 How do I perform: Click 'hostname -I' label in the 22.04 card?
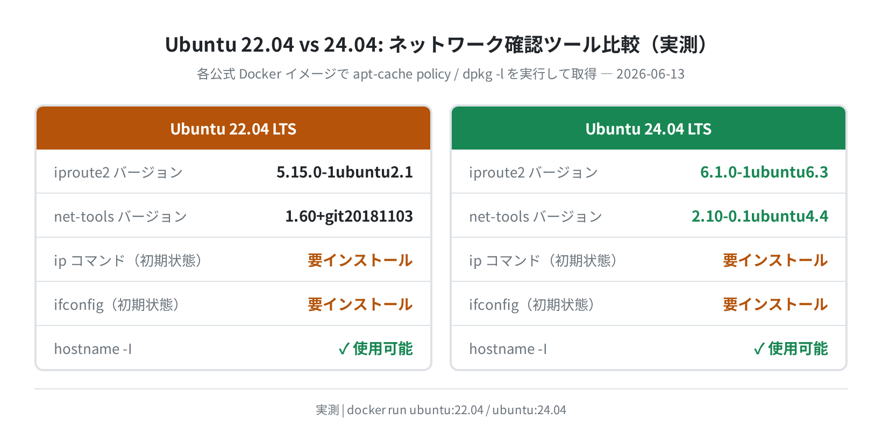coord(93,349)
